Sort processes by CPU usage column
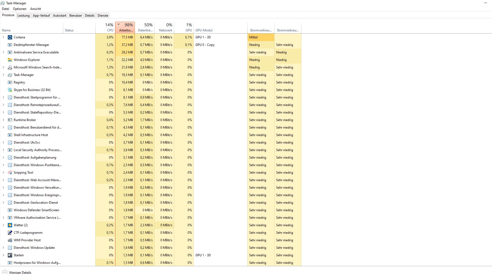The image size is (492, 274). [105, 28]
